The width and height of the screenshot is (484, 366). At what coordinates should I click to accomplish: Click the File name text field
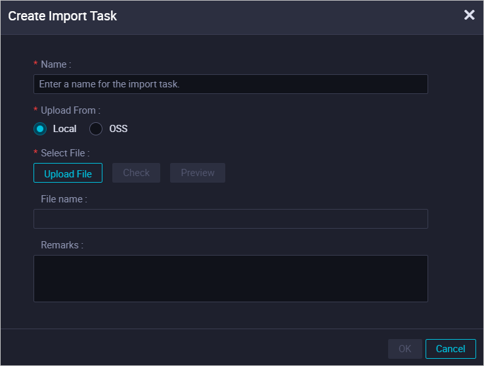click(231, 219)
